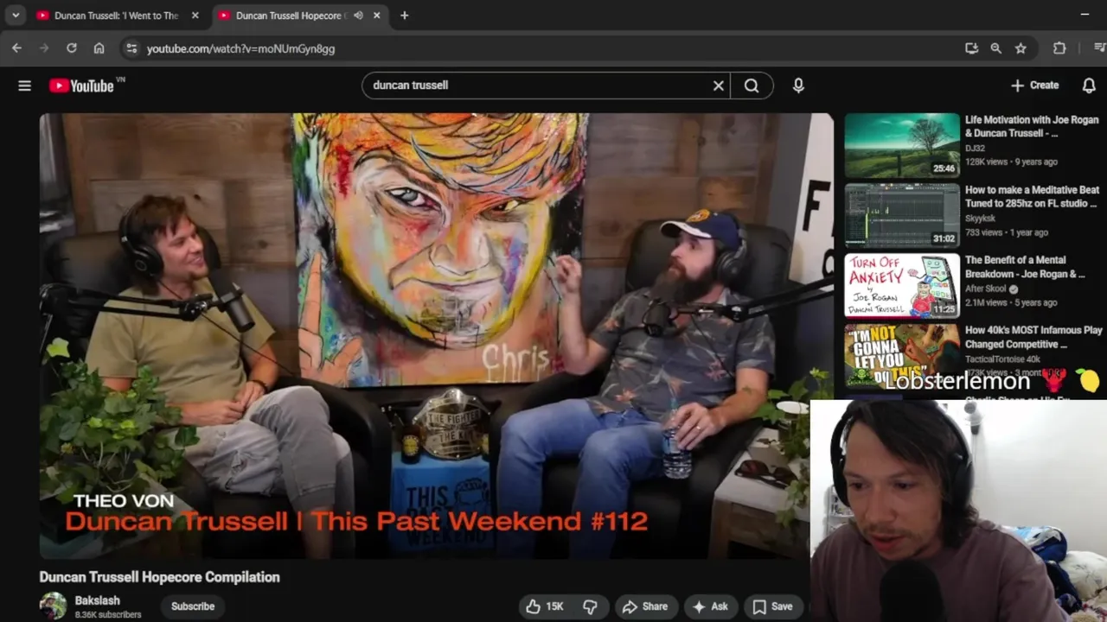Visit the DJ32 channel name
1107x622 pixels.
[975, 148]
